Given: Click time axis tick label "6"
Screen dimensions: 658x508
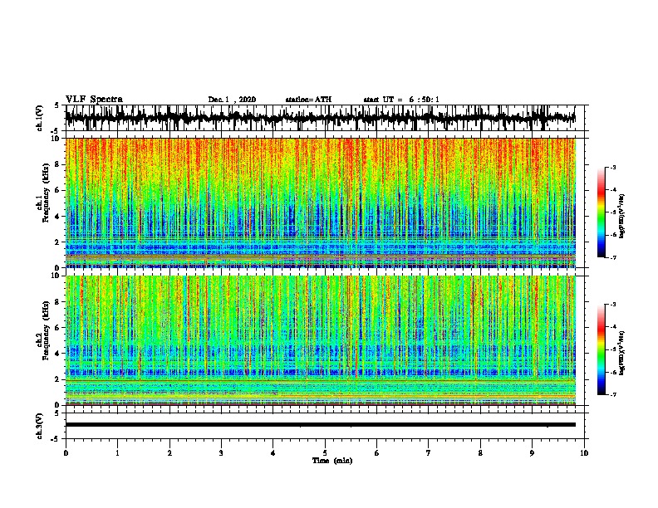Looking at the screenshot, I should (377, 453).
